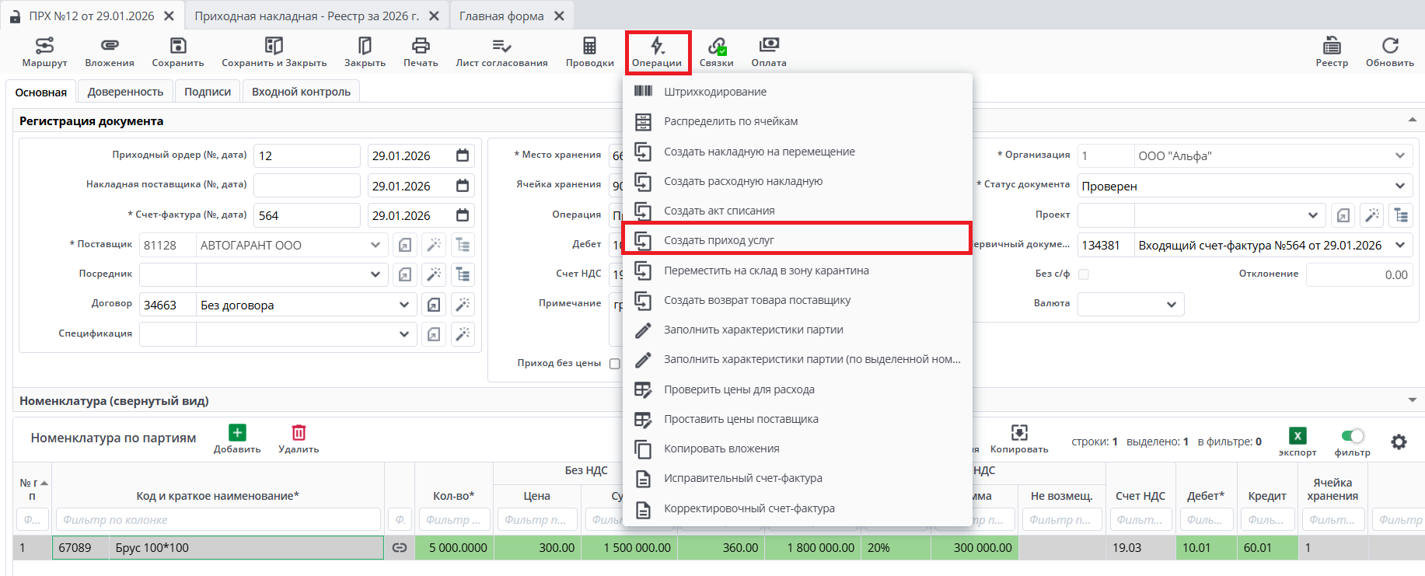This screenshot has height=576, width=1425.
Task: Tick the Без с/ф checkbox
Action: [1084, 274]
